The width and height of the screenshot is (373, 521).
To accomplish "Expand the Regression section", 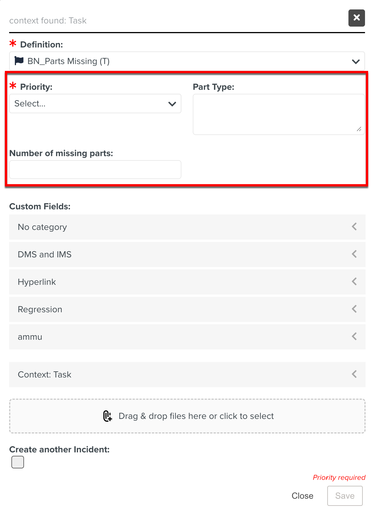I will coord(187,309).
